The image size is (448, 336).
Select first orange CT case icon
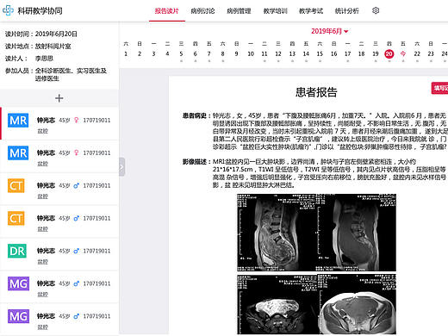[x=16, y=186]
